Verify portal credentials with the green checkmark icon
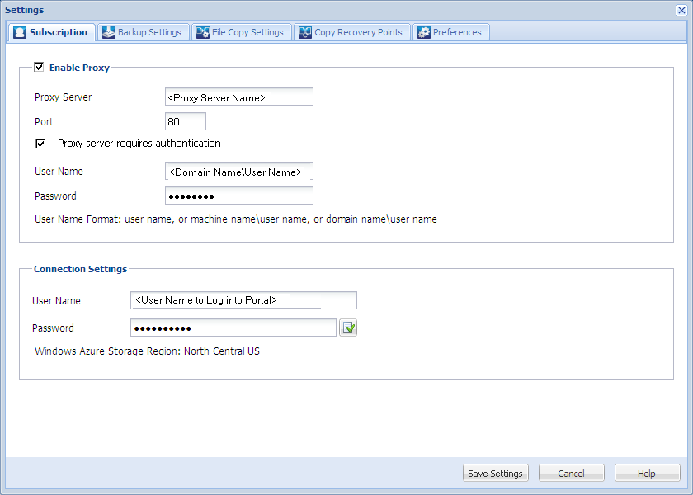 click(347, 328)
